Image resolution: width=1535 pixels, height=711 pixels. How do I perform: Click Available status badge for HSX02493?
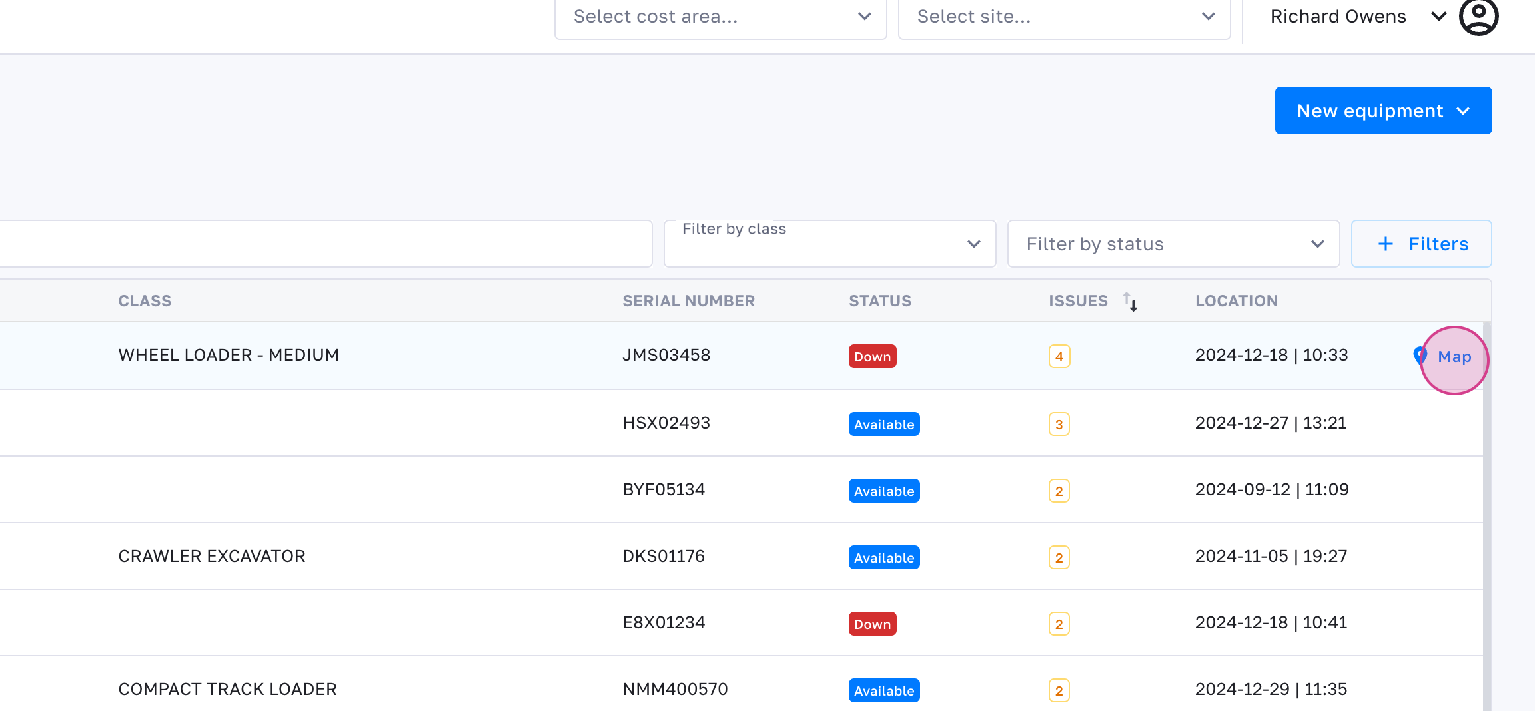click(x=883, y=424)
